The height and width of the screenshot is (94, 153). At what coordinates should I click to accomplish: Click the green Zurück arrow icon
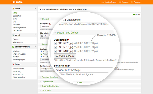(134, 14)
